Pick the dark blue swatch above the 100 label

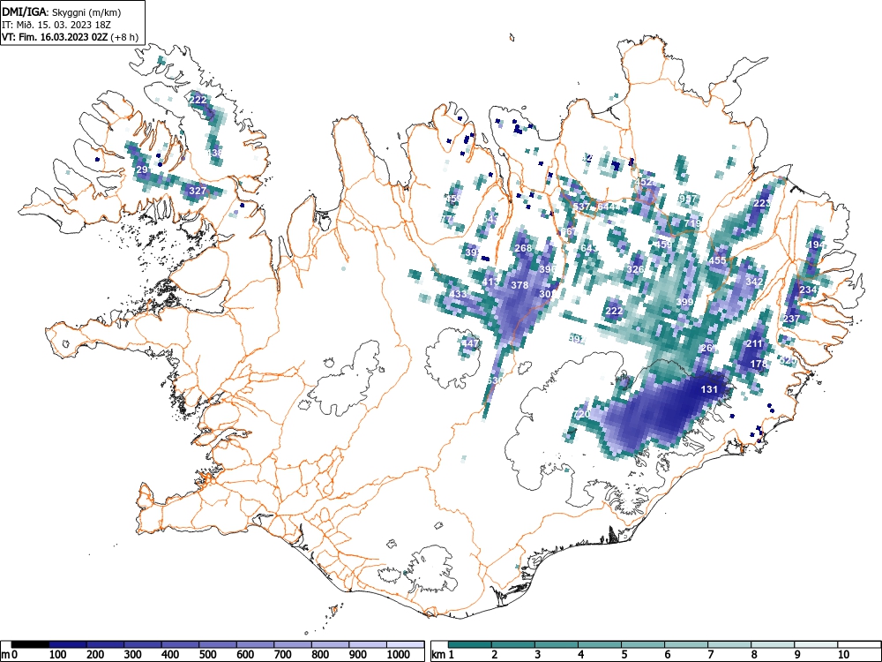(x=68, y=644)
